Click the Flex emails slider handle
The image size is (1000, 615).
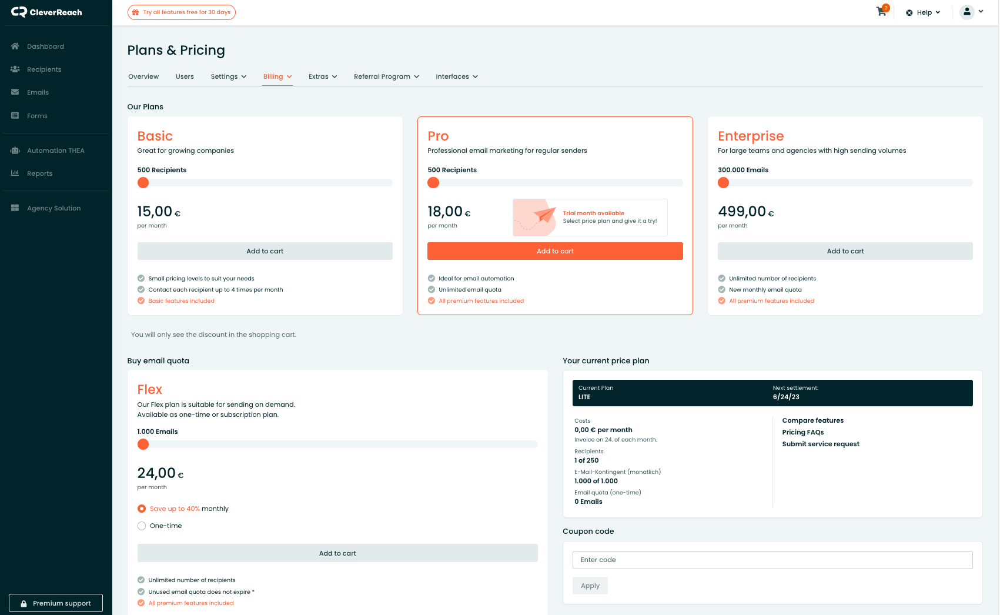click(x=143, y=444)
